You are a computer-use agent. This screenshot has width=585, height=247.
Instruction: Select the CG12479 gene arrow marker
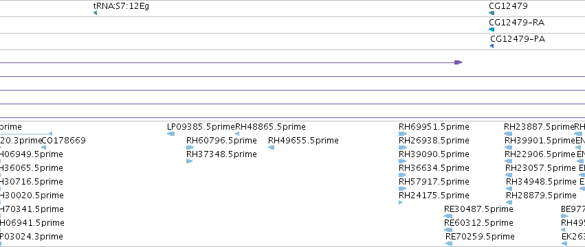(492, 13)
